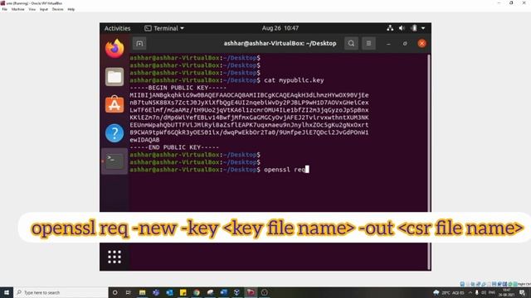The image size is (531, 298).
Task: Click Activities in the top bar
Action: pos(117,28)
